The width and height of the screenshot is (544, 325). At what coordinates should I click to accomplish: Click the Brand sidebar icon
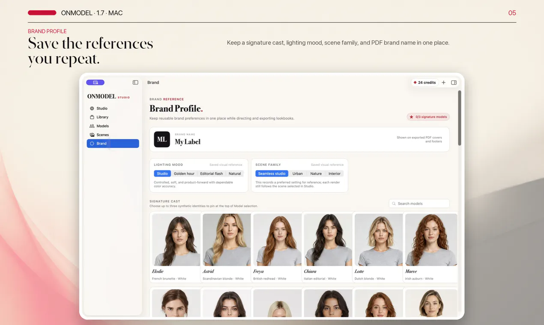(x=92, y=144)
